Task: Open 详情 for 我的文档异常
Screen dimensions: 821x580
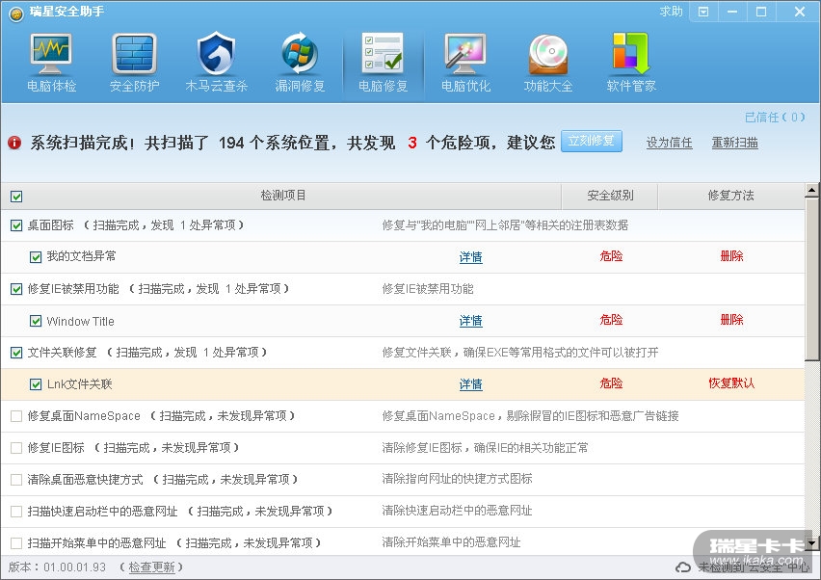Action: (470, 257)
